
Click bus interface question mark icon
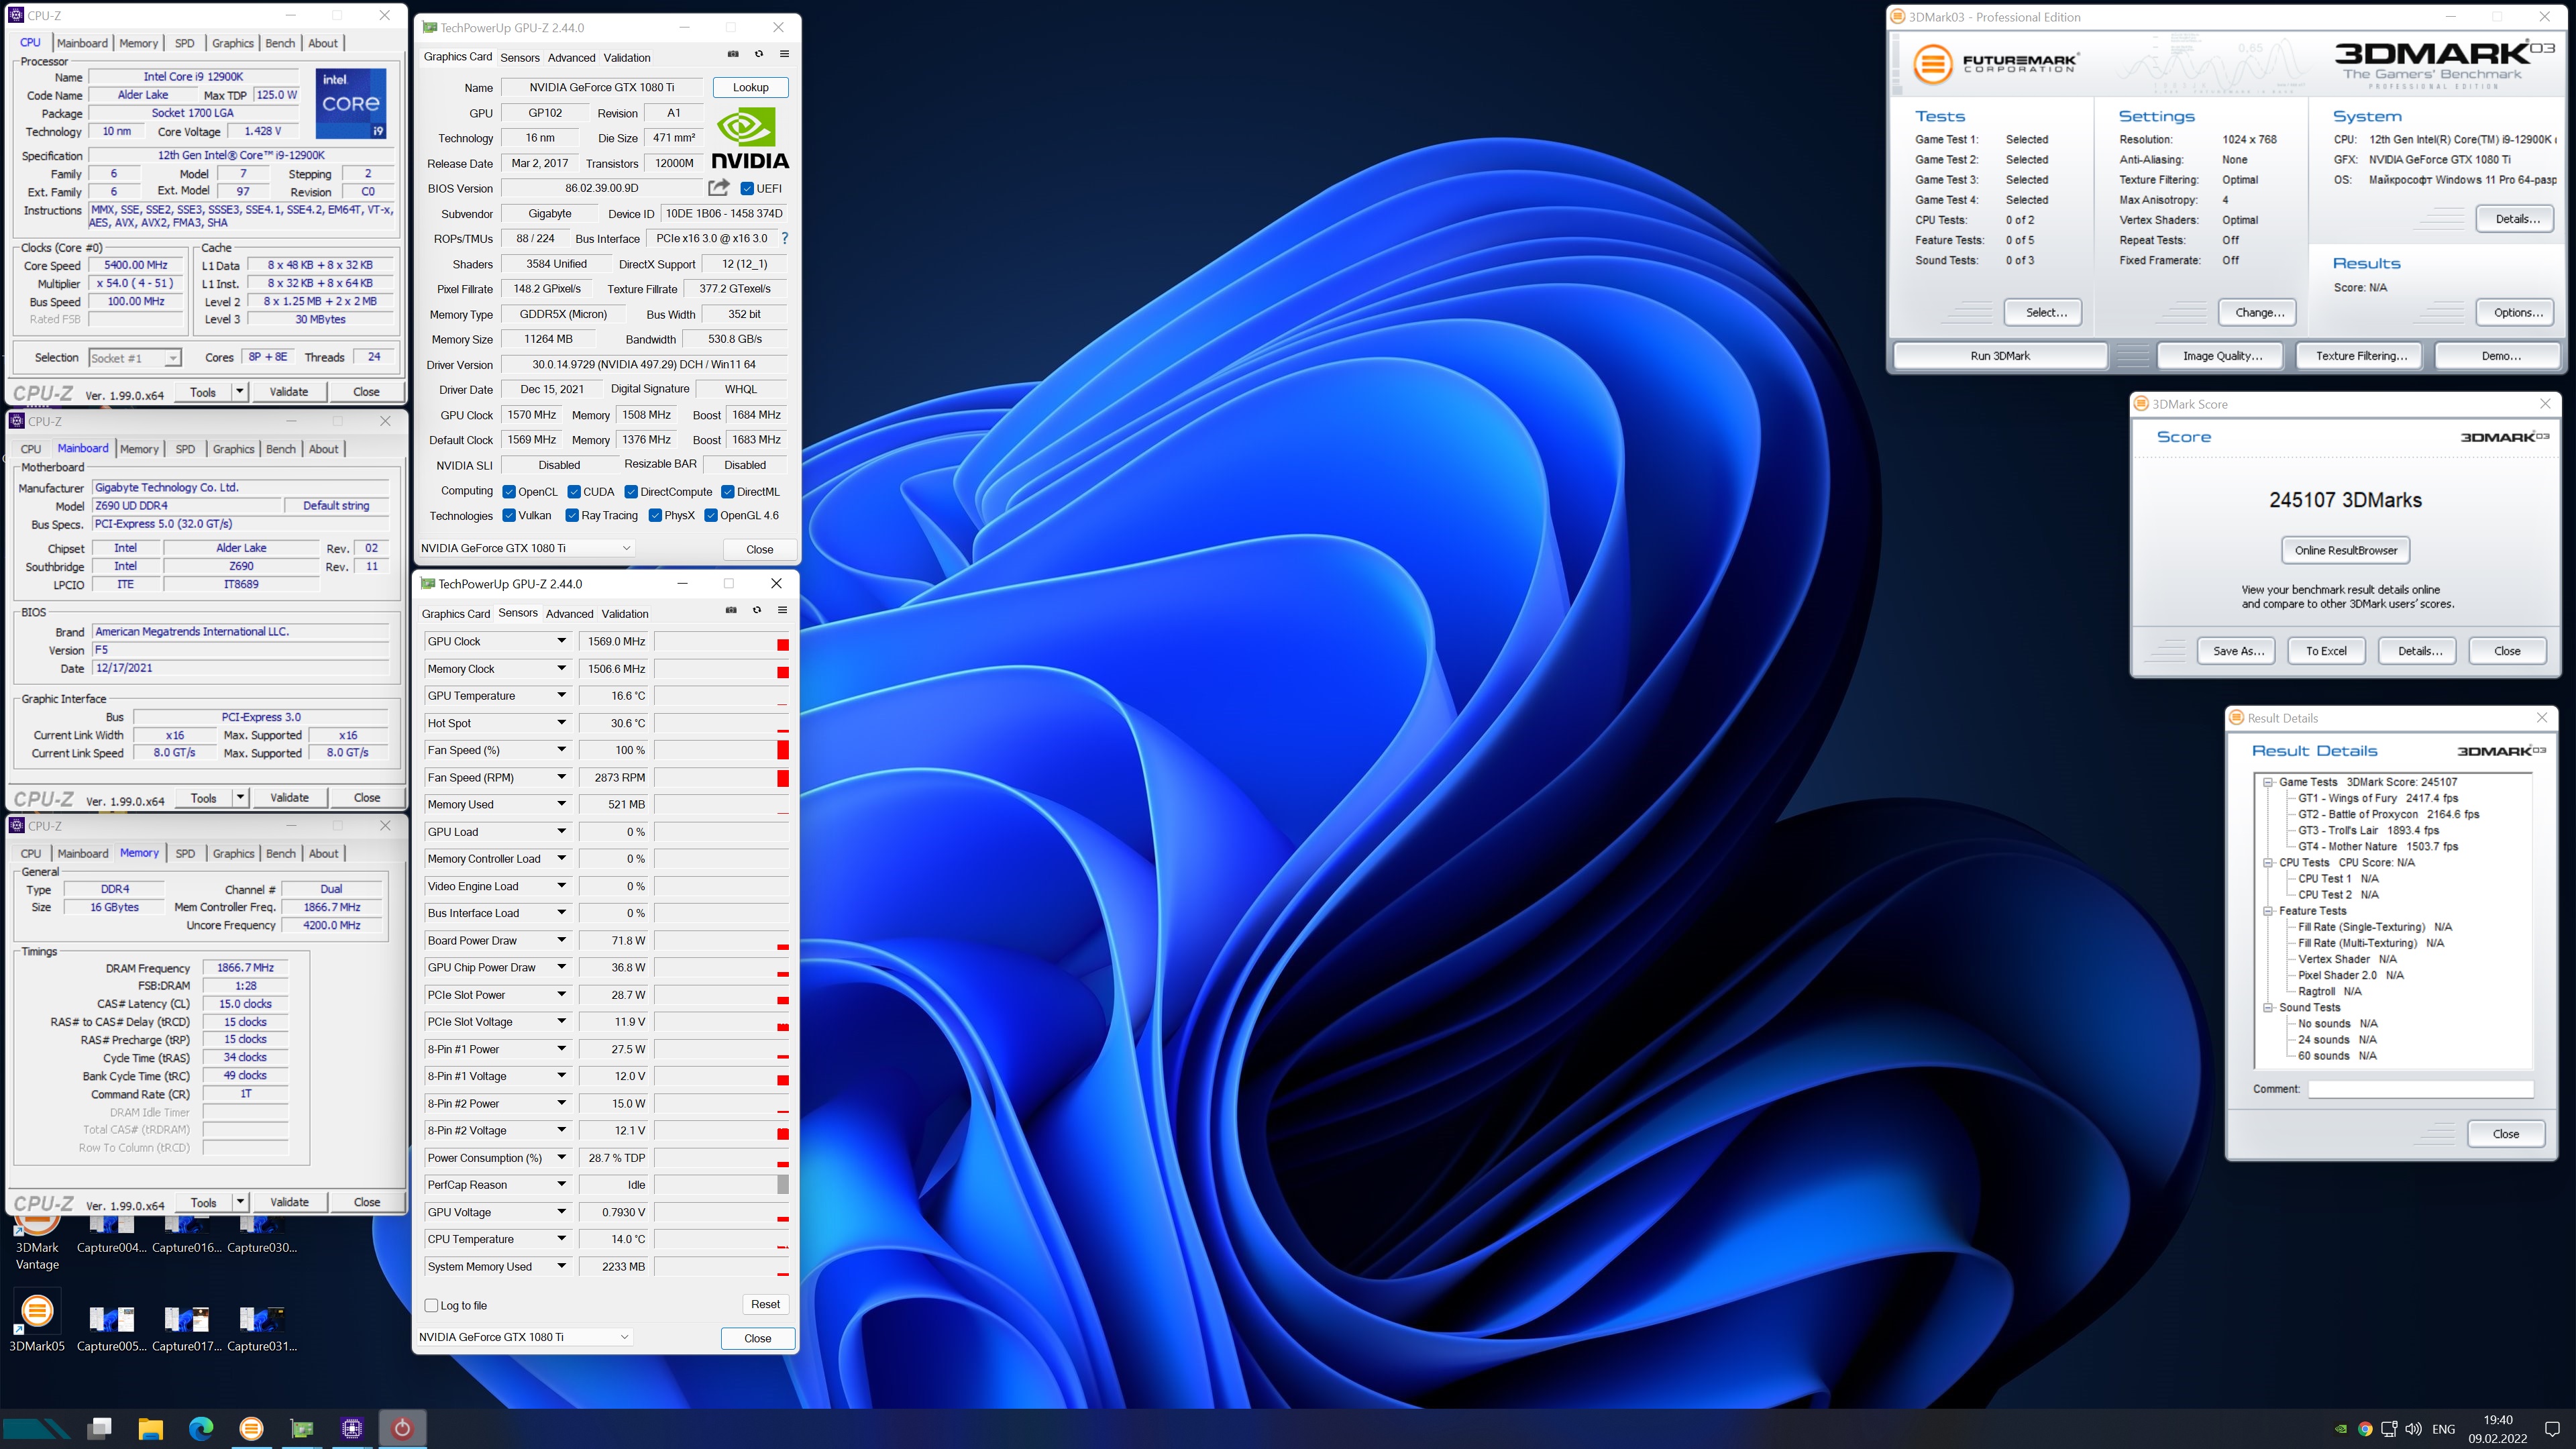[785, 238]
